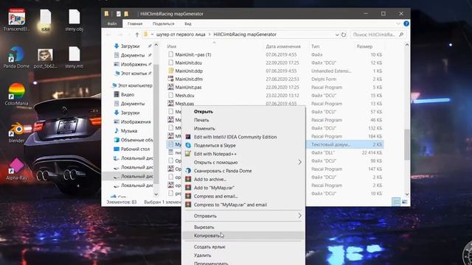
Task: Open the Panda Dome desktop shortcut
Action: [x=16, y=57]
